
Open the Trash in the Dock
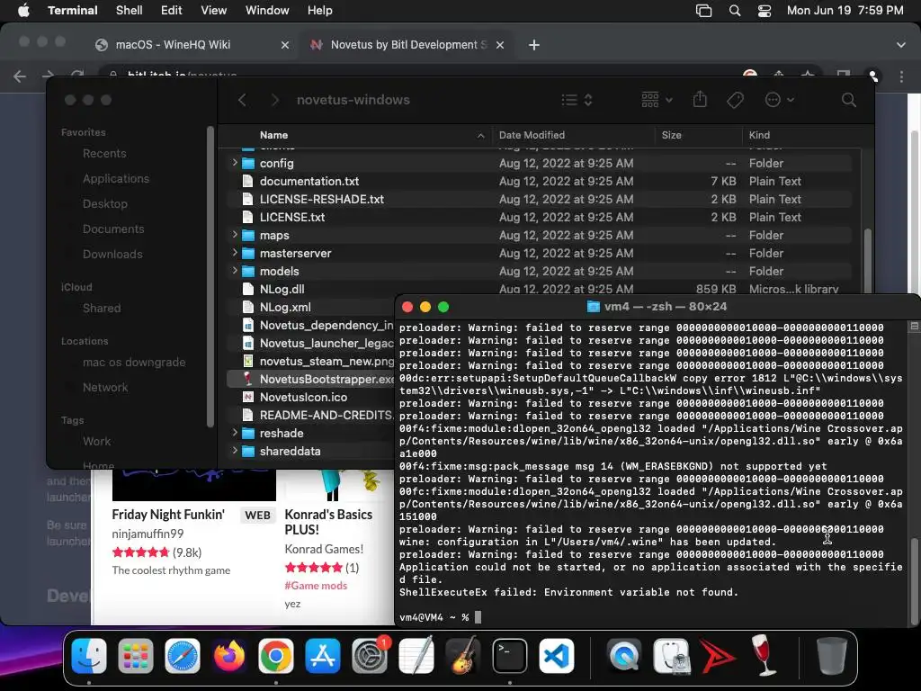tap(832, 655)
